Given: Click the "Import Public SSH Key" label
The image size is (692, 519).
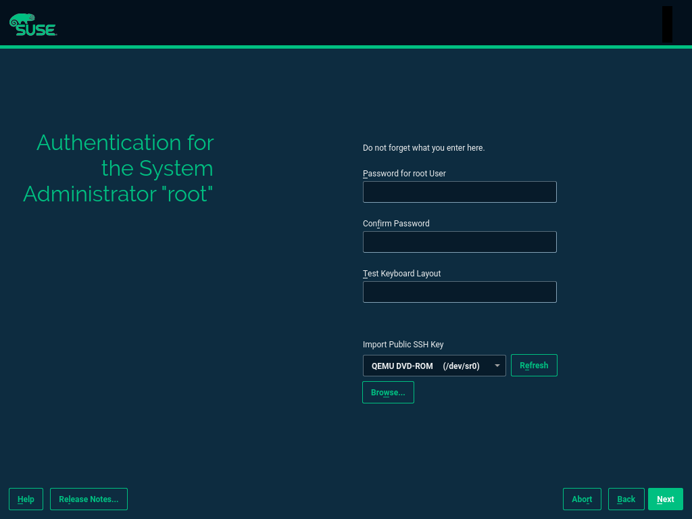Looking at the screenshot, I should pos(403,345).
